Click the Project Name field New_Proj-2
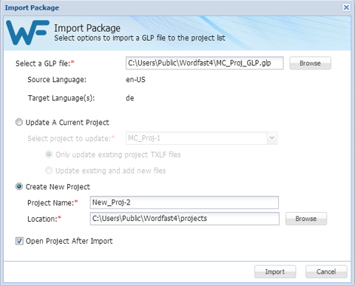This screenshot has width=355, height=286. pos(184,202)
